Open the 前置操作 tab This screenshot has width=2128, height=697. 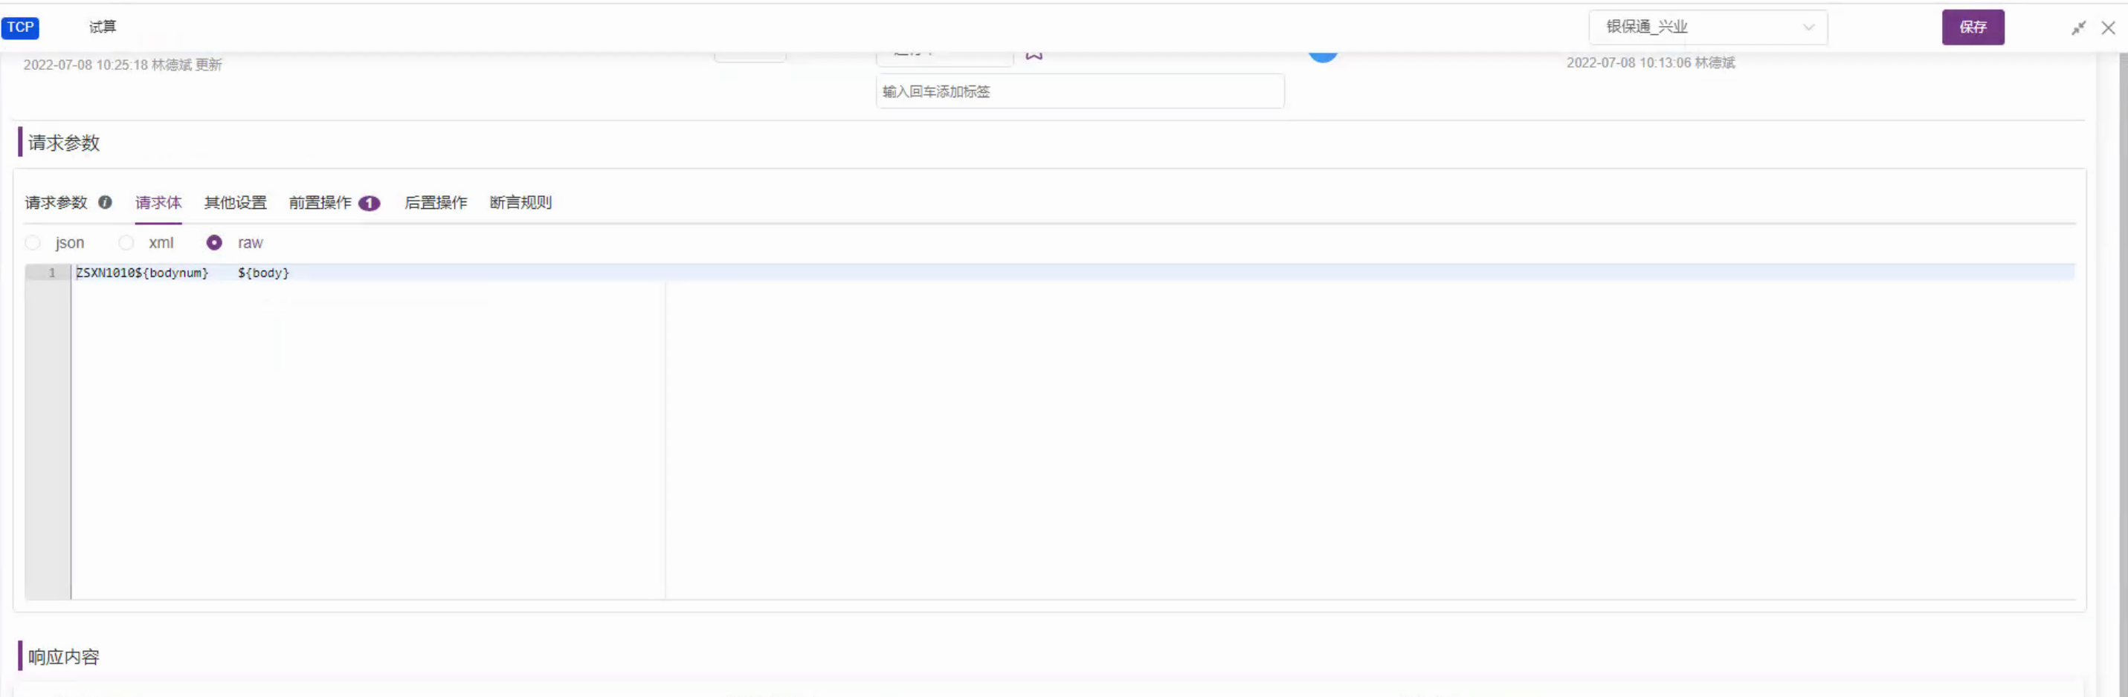[x=320, y=202]
